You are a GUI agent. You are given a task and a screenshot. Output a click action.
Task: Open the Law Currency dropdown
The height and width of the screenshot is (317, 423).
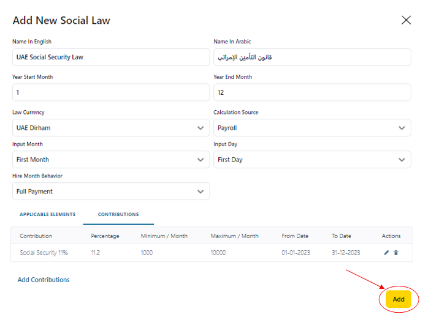coord(110,128)
